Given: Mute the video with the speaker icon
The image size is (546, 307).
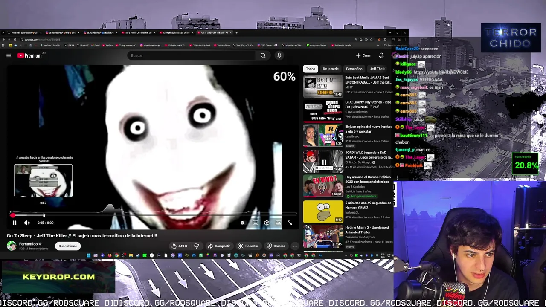Looking at the screenshot, I should tap(27, 223).
